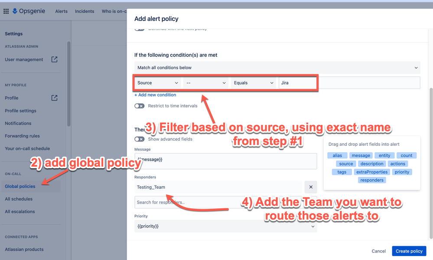
Task: Open Your on-call schedule in sidebar
Action: click(x=27, y=148)
